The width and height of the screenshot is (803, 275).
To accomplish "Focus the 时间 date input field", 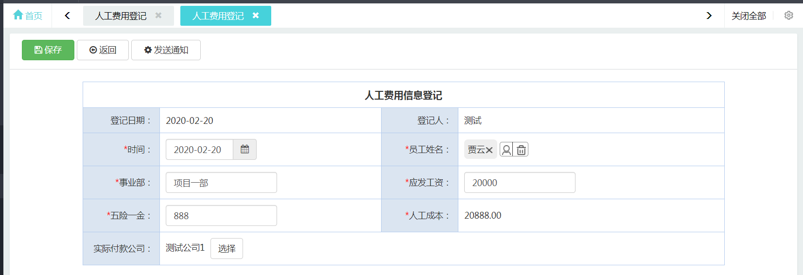I will coord(199,150).
